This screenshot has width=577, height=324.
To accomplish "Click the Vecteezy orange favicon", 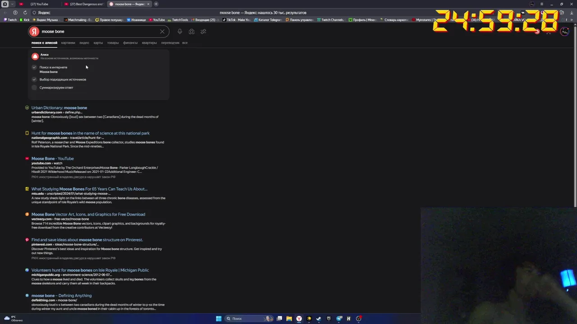I will coord(27,214).
